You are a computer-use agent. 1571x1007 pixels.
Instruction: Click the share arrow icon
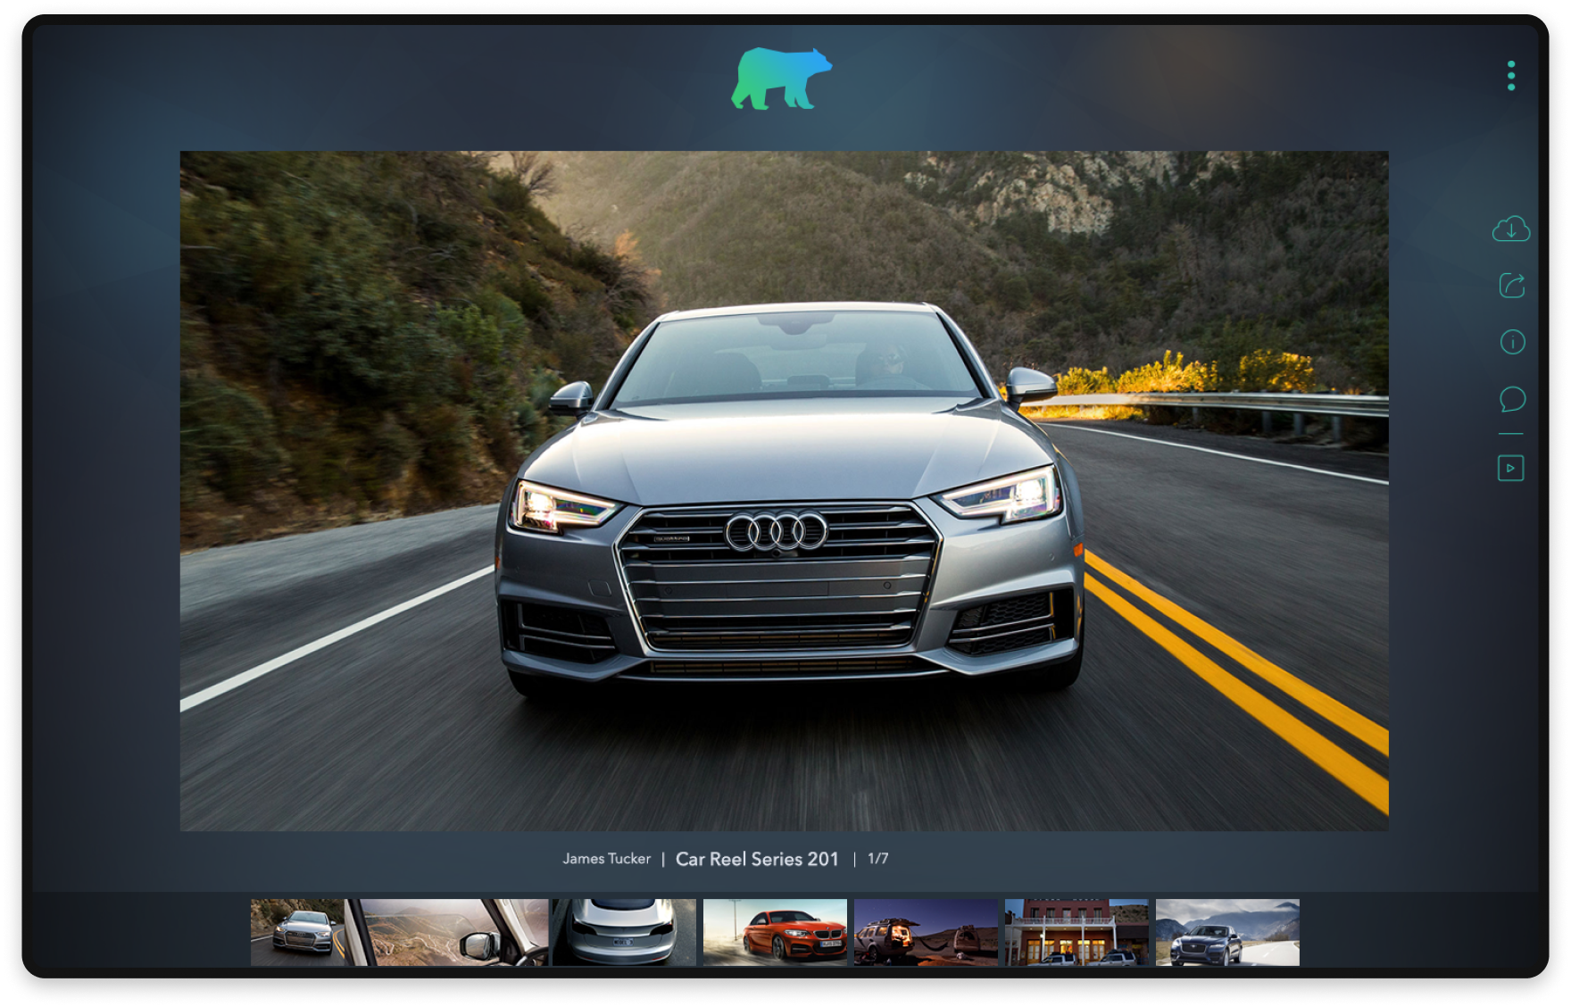[x=1511, y=286]
